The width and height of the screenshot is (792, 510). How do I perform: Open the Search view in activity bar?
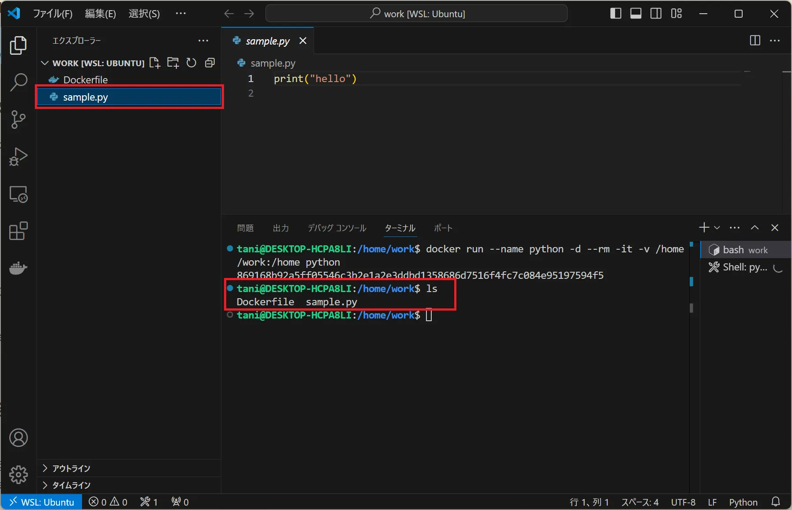coord(19,82)
